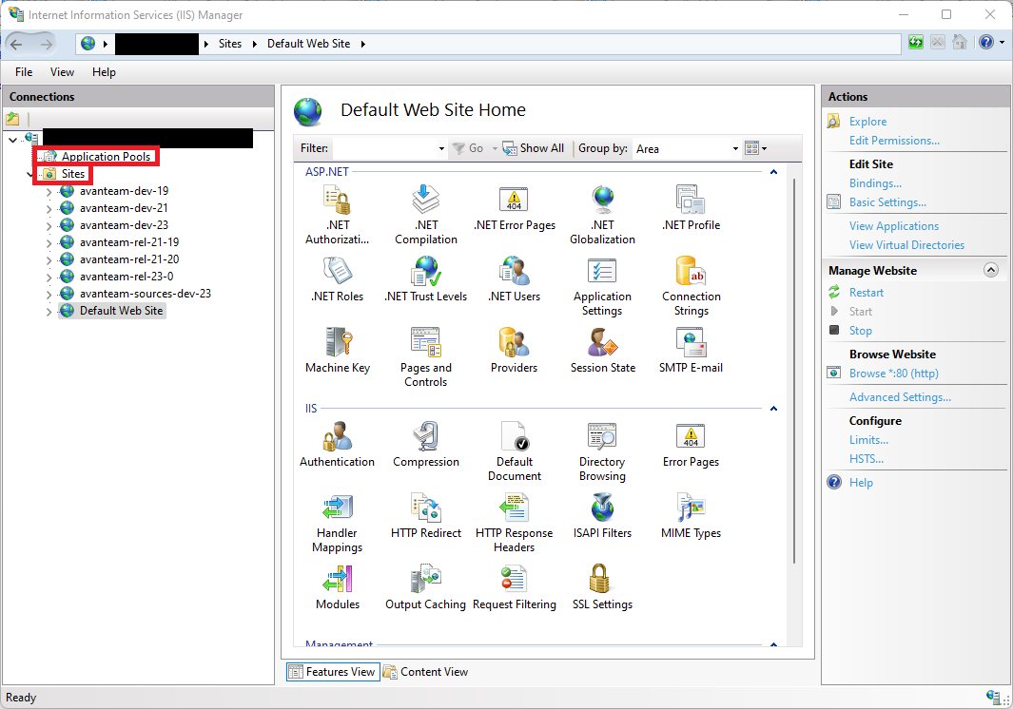The height and width of the screenshot is (709, 1013).
Task: Restart the website from Actions pane
Action: pos(866,293)
